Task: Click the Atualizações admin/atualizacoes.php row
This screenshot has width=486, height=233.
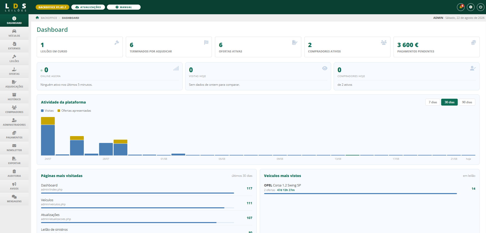Action: point(147,218)
